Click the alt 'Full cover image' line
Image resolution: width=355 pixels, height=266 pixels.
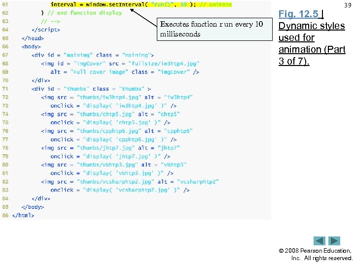[125, 72]
